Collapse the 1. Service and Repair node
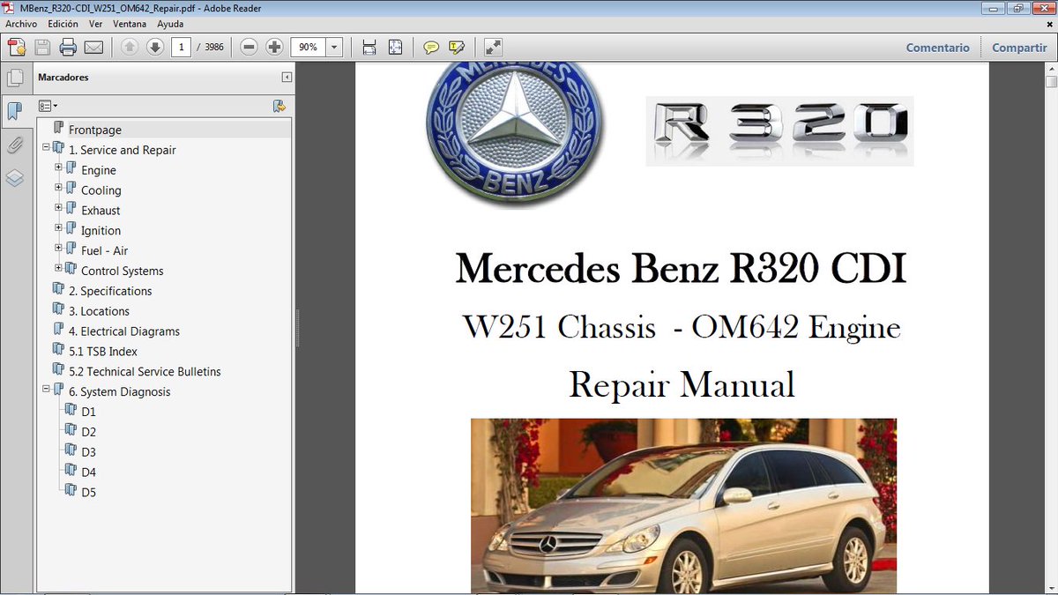 click(x=46, y=146)
